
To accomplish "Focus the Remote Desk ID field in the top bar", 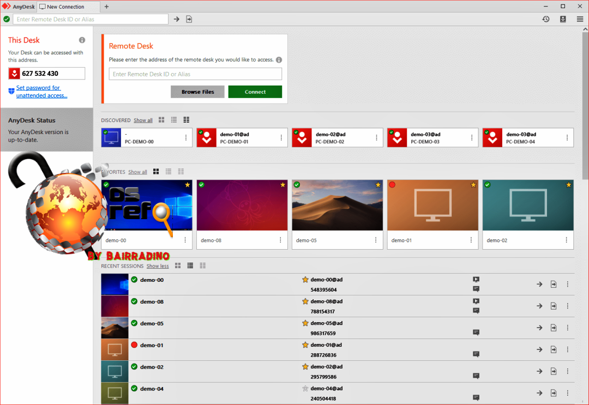I will pyautogui.click(x=91, y=19).
